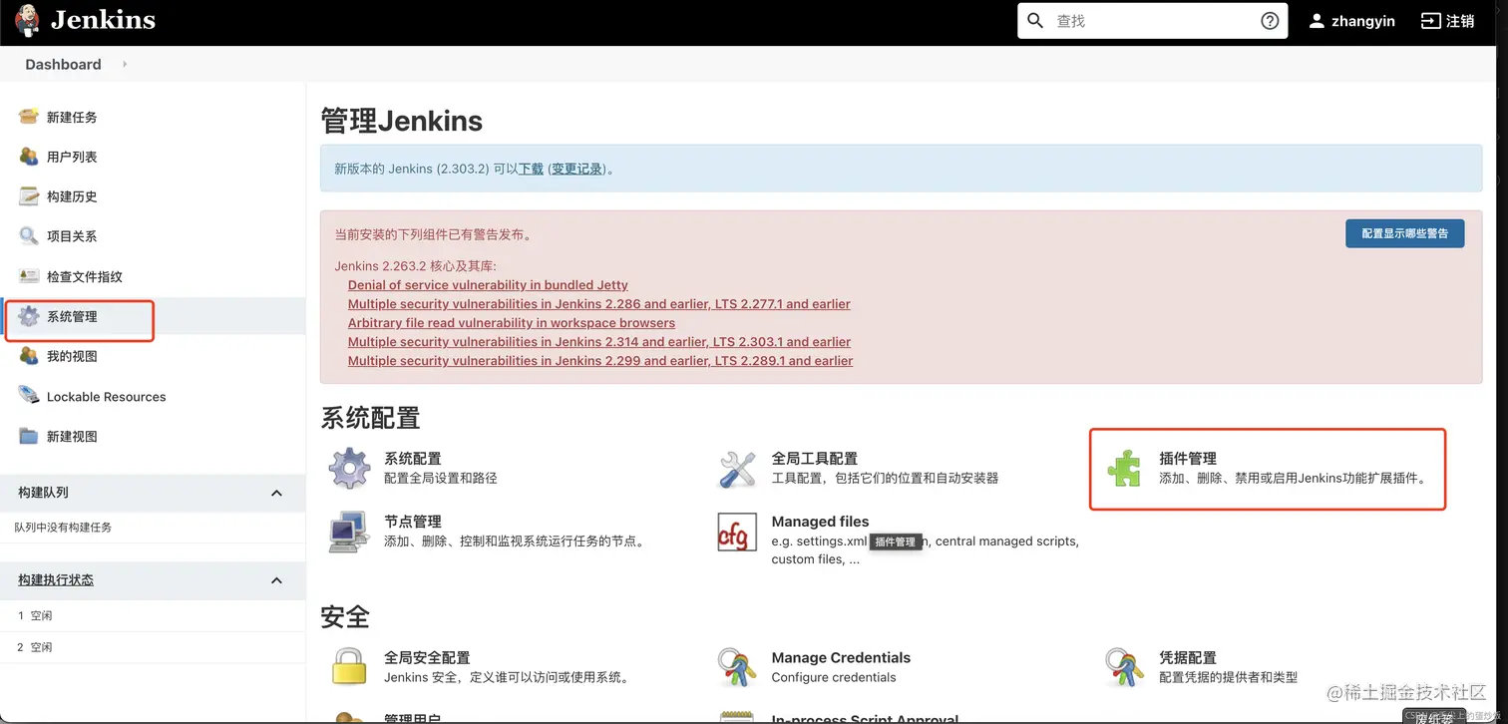Collapse the 构建执行状态 section
Screen dimensions: 1508x724
click(x=277, y=579)
